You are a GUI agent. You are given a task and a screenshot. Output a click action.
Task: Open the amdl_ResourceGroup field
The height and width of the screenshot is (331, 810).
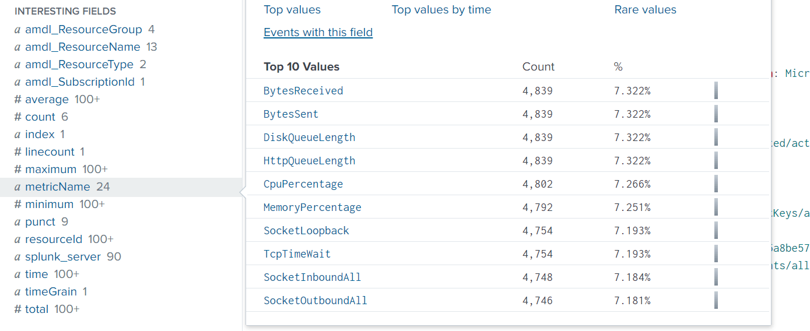(83, 30)
